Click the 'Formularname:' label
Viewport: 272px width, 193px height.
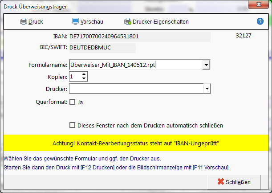point(48,65)
